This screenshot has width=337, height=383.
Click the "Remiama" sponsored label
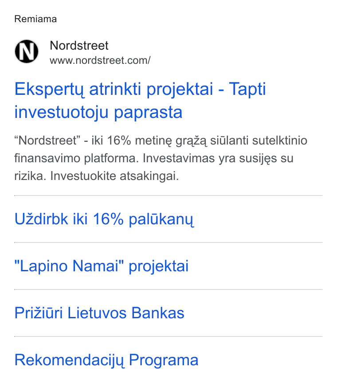click(35, 19)
